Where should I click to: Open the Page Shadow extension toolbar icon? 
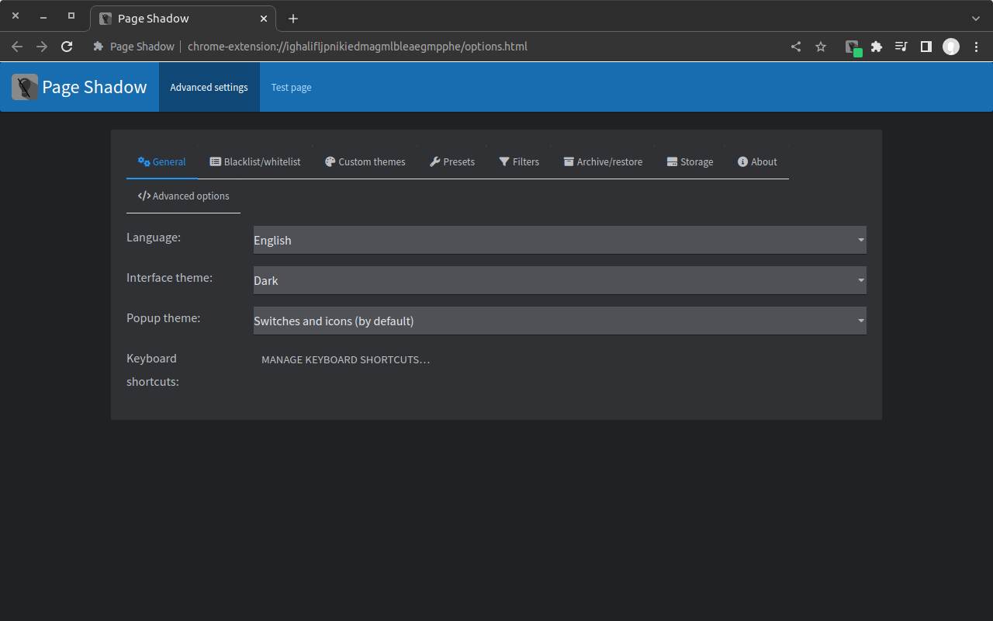coord(853,47)
